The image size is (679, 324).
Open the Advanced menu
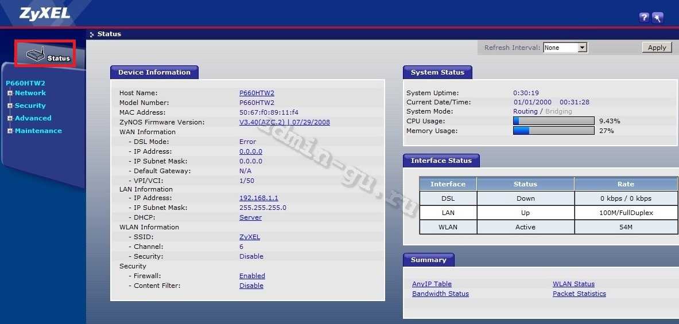click(33, 118)
